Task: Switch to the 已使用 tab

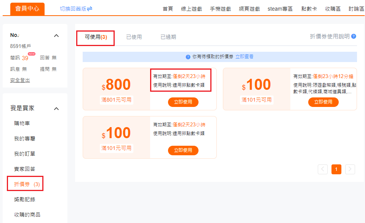Action: click(134, 37)
